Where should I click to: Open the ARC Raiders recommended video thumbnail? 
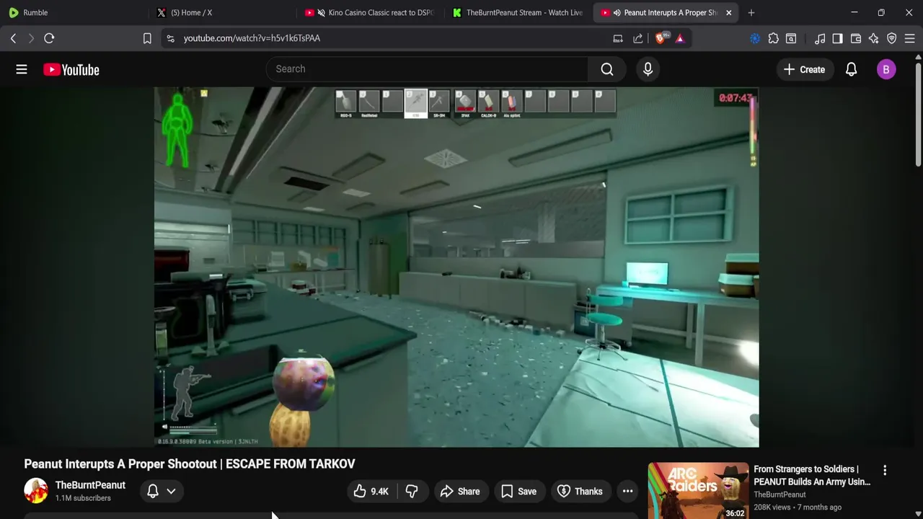pyautogui.click(x=698, y=491)
